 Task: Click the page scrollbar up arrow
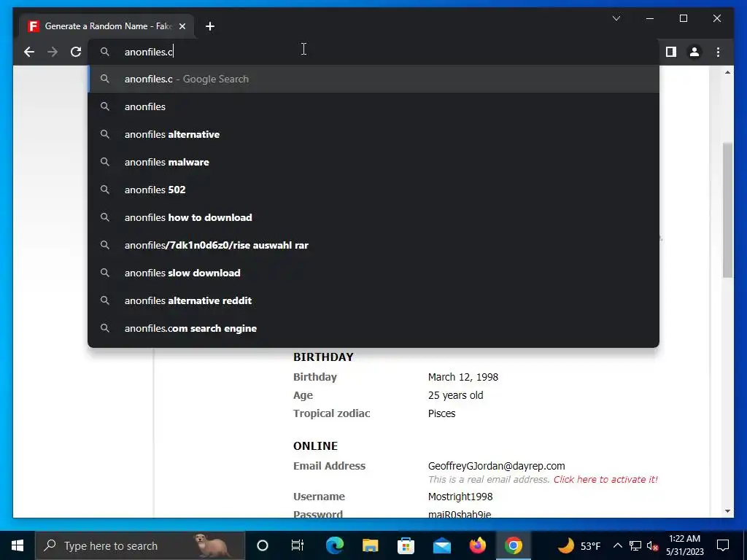(x=727, y=72)
